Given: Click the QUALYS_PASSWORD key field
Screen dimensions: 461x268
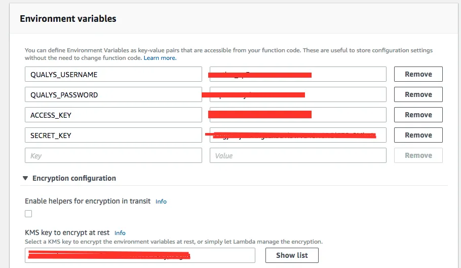Looking at the screenshot, I should point(113,94).
